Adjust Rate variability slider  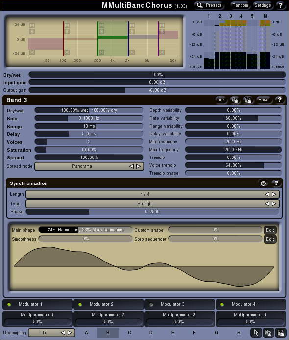coord(233,118)
